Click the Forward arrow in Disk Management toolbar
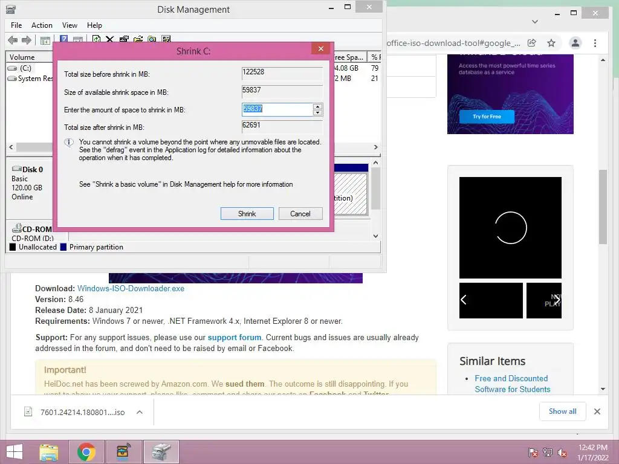This screenshot has width=619, height=464. [x=27, y=39]
